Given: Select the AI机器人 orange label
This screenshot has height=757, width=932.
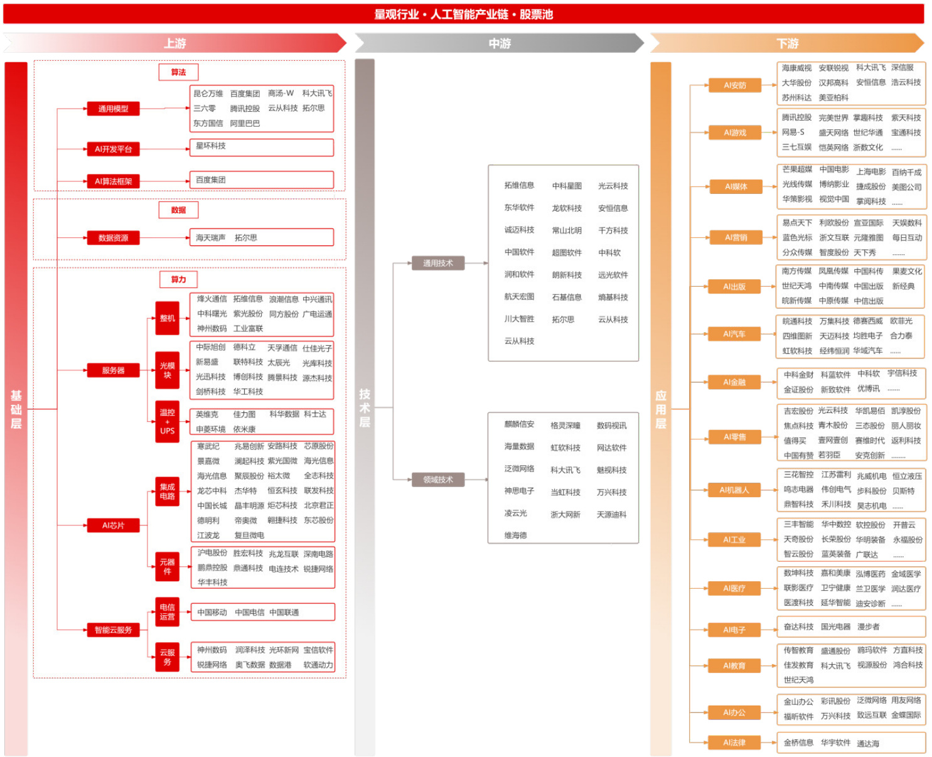Looking at the screenshot, I should [x=734, y=490].
